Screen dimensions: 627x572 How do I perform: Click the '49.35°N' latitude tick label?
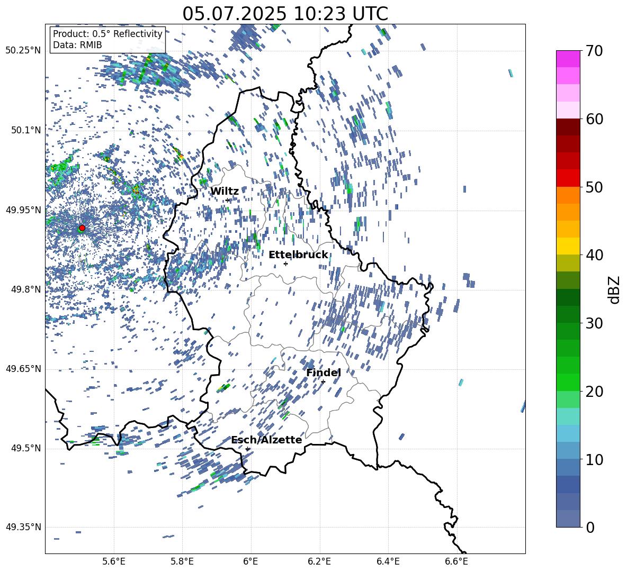[23, 527]
